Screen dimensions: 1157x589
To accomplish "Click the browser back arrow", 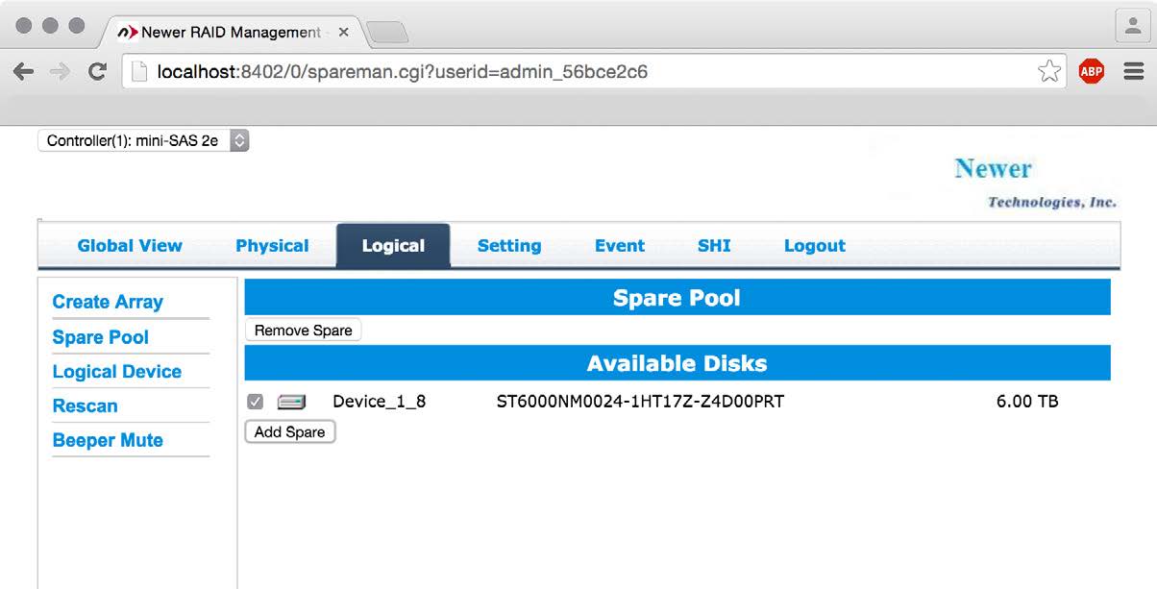I will click(23, 72).
